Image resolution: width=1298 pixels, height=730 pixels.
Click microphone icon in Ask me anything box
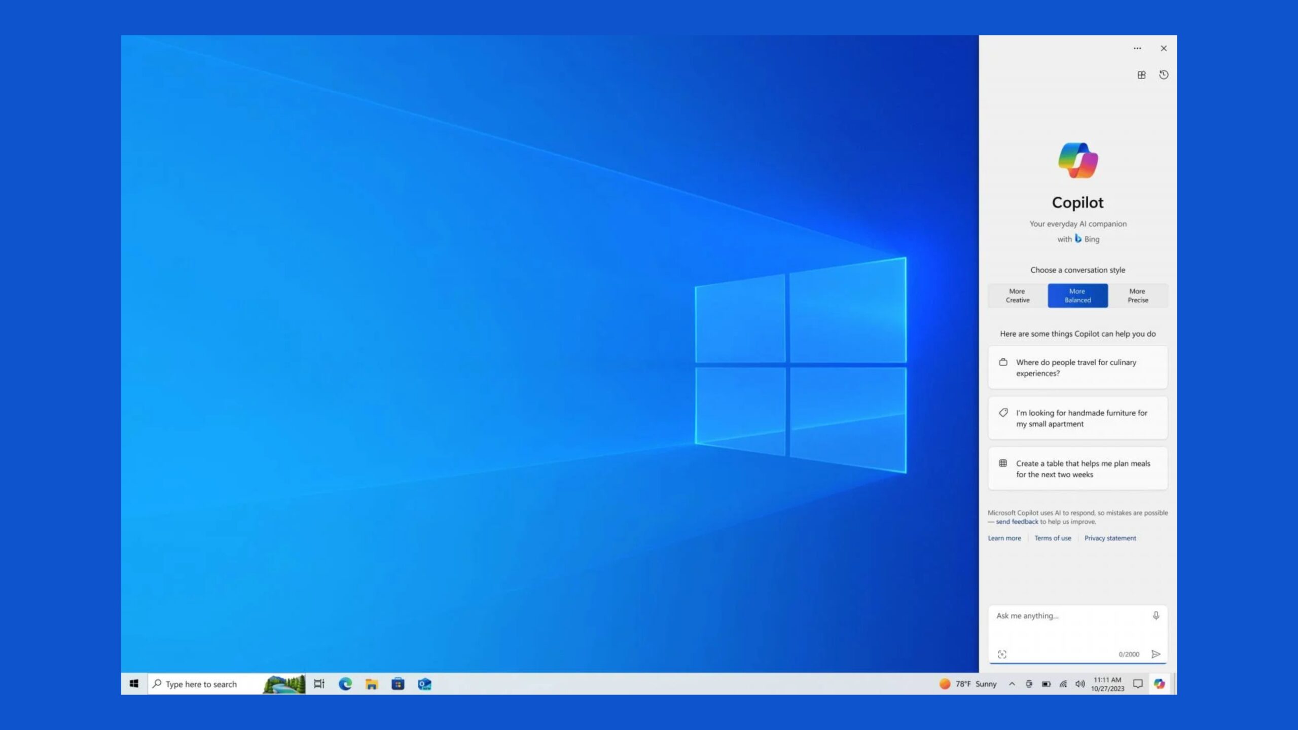(1156, 615)
